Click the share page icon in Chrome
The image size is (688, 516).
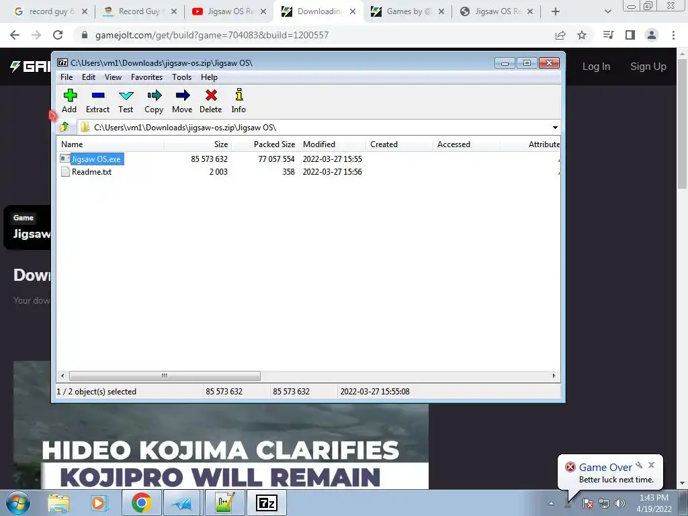[x=560, y=35]
